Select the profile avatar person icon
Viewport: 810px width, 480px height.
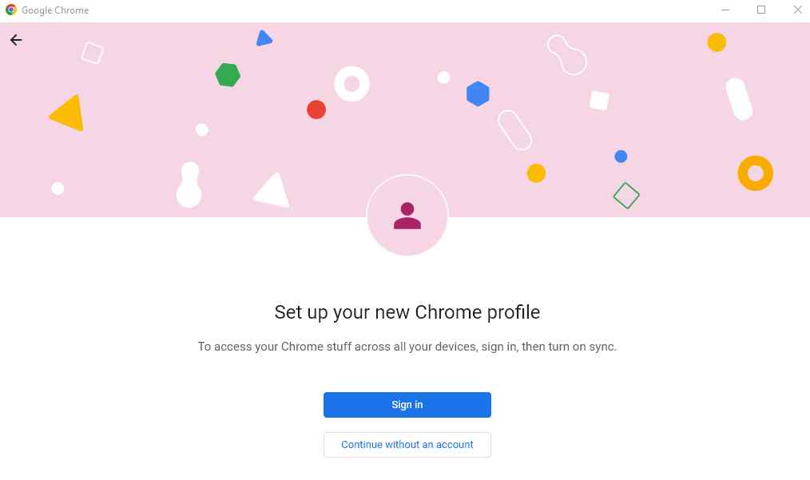[407, 216]
